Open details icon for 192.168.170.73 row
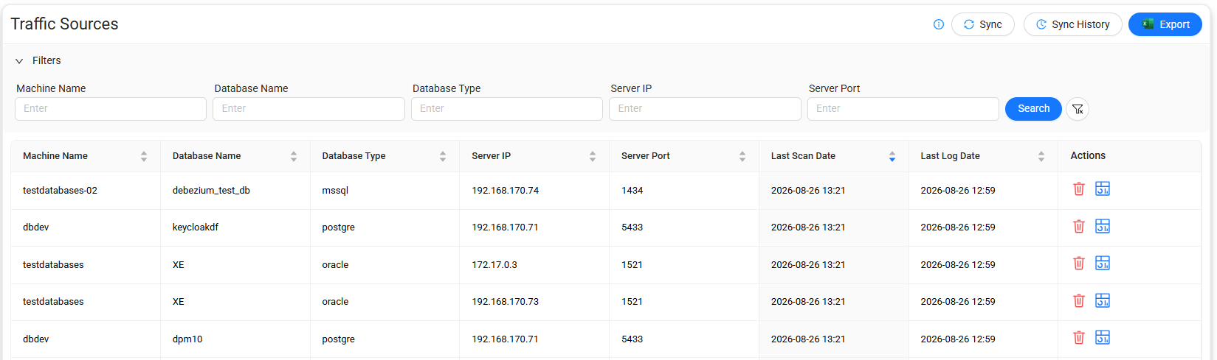1217x360 pixels. tap(1103, 300)
